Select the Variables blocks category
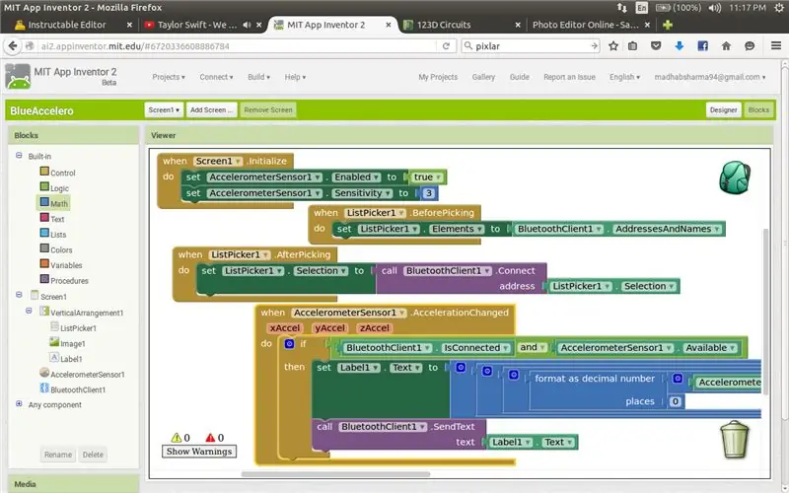Image resolution: width=789 pixels, height=493 pixels. pos(61,265)
